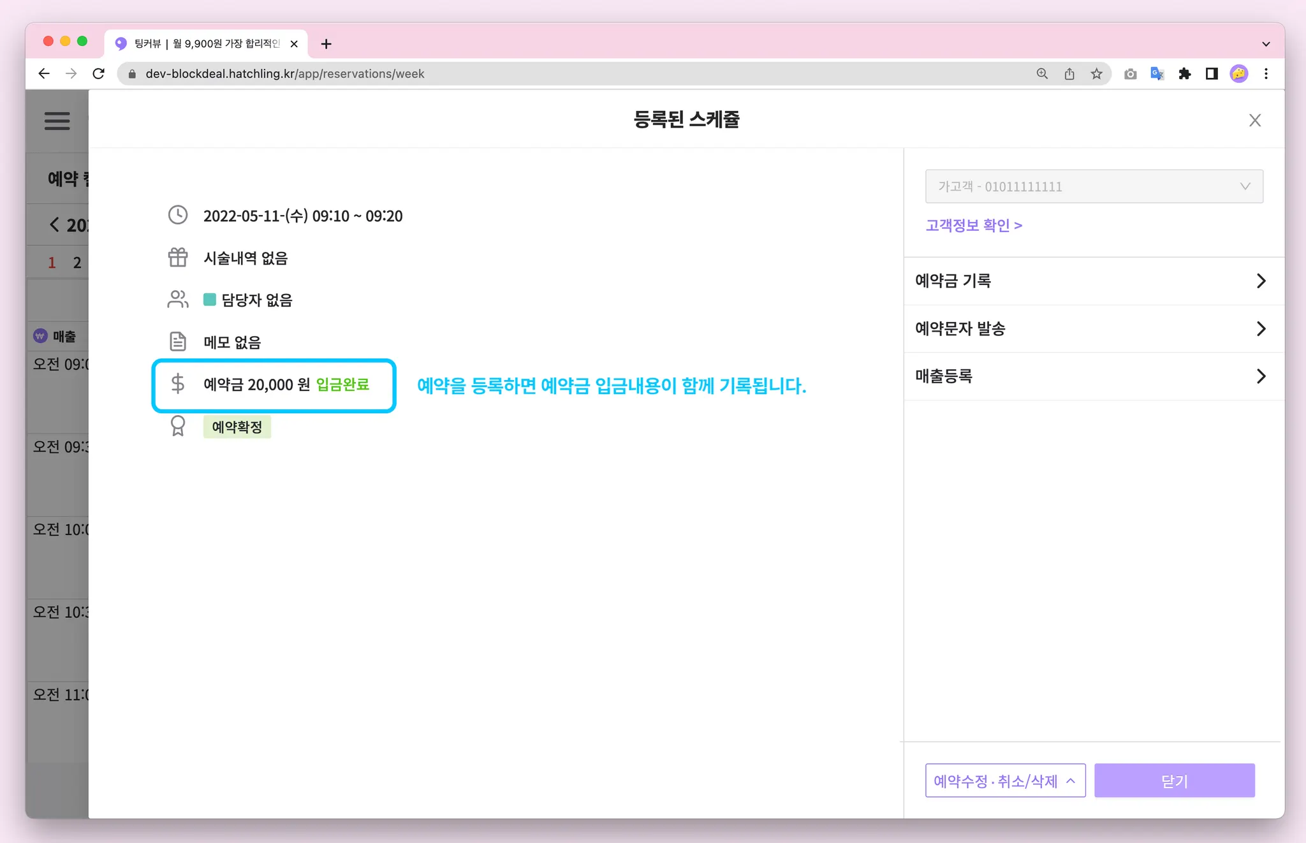Click the dollar sign deposit icon
Screen dimensions: 1306x843
tap(178, 384)
